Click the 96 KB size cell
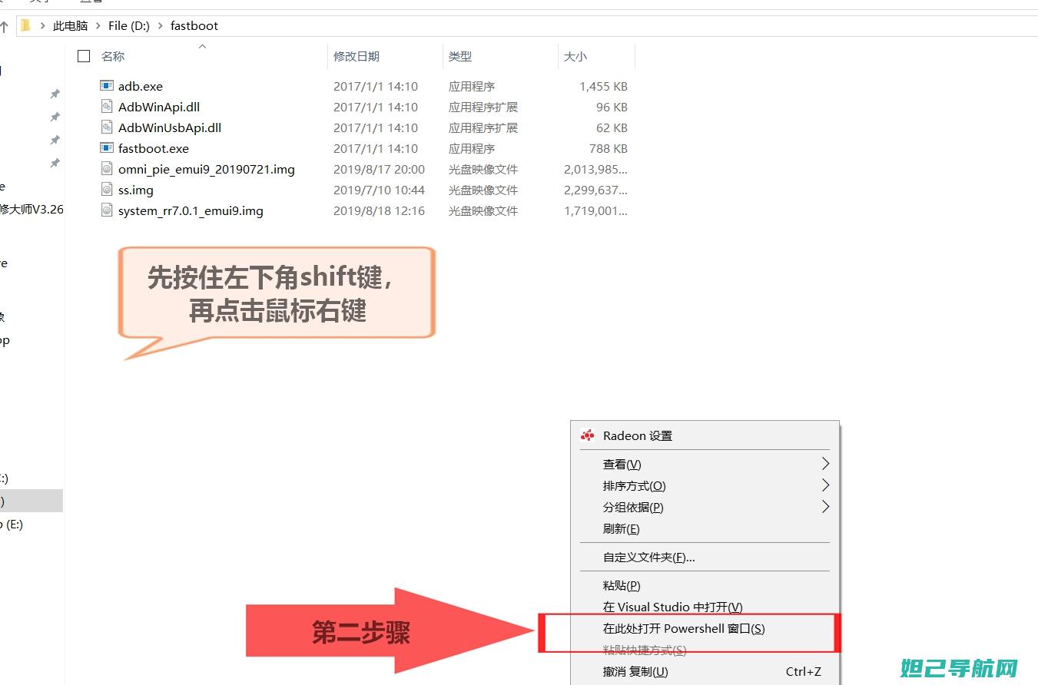This screenshot has height=685, width=1038. coord(612,107)
